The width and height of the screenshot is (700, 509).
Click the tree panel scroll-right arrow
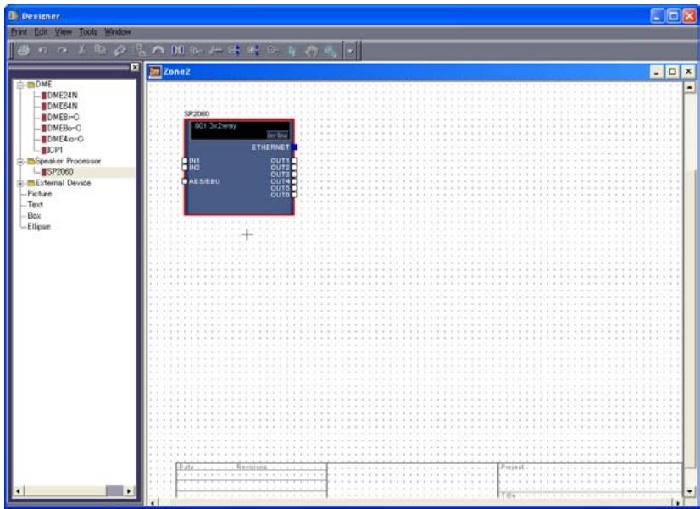pyautogui.click(x=129, y=491)
